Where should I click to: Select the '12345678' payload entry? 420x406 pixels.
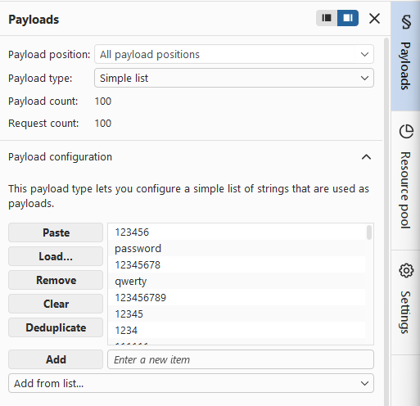[x=237, y=264]
